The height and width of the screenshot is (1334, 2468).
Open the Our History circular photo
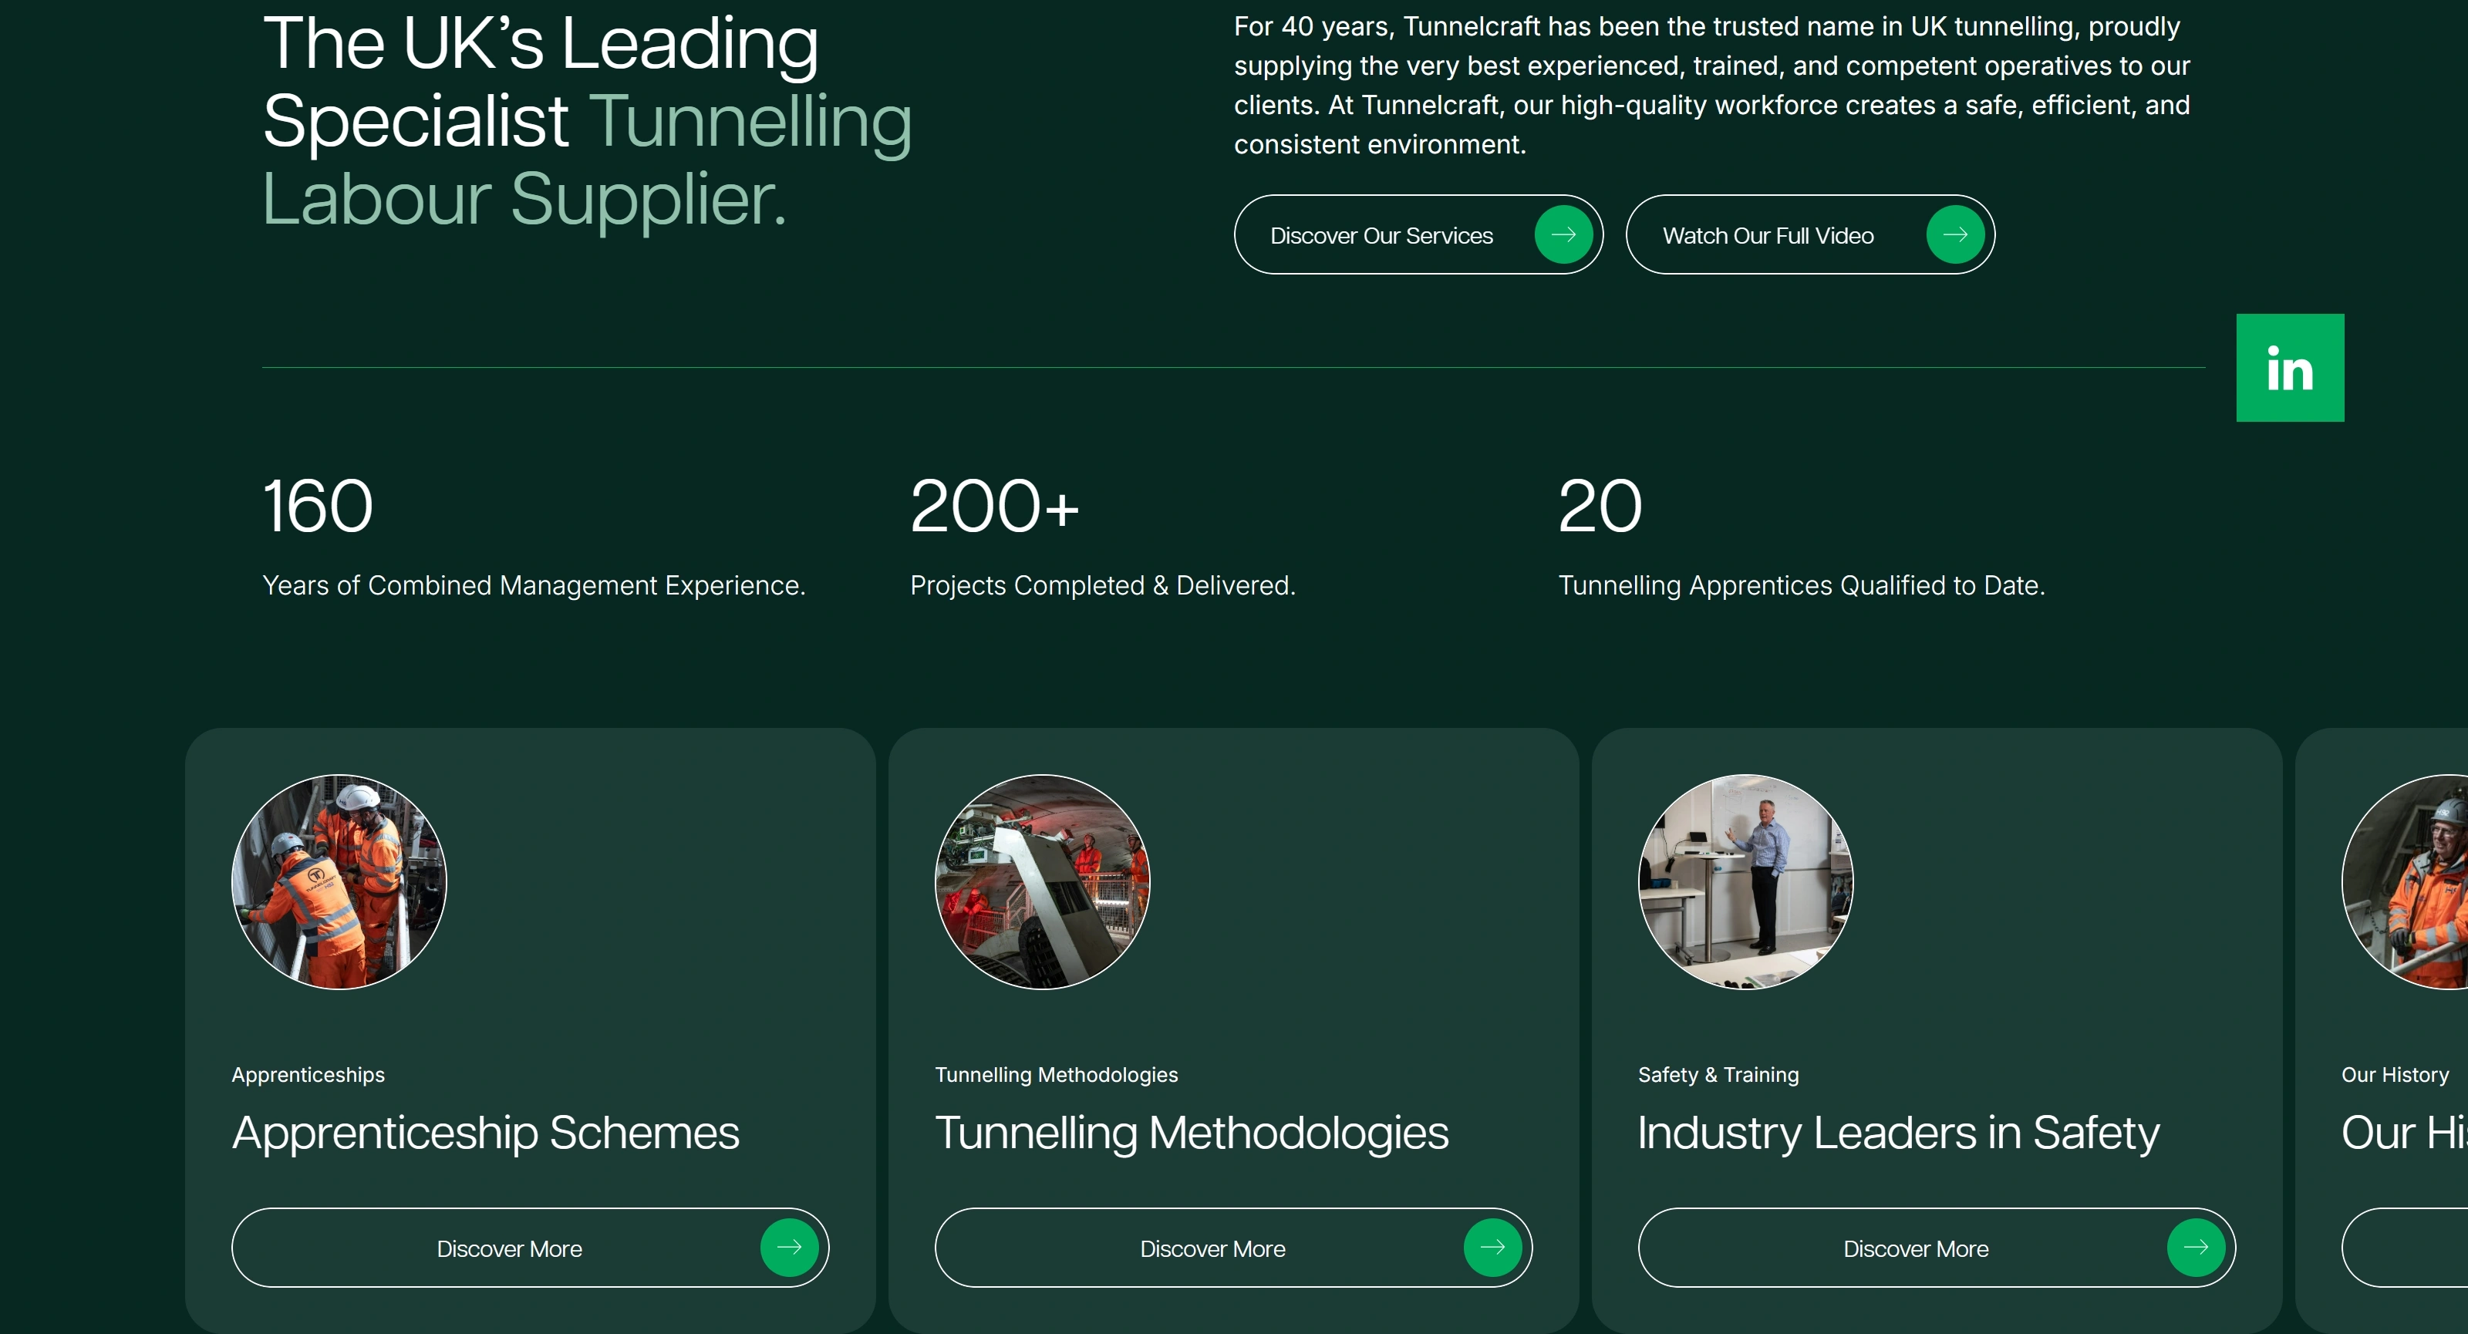coord(2405,881)
